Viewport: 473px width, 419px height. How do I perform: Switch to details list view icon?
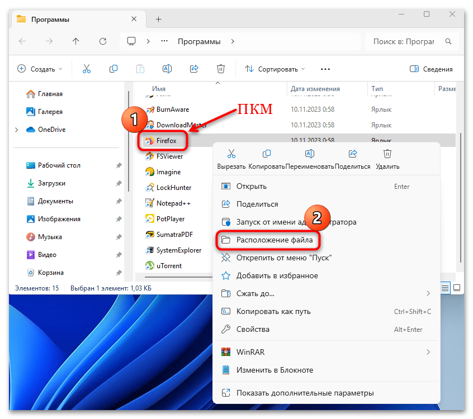point(445,288)
